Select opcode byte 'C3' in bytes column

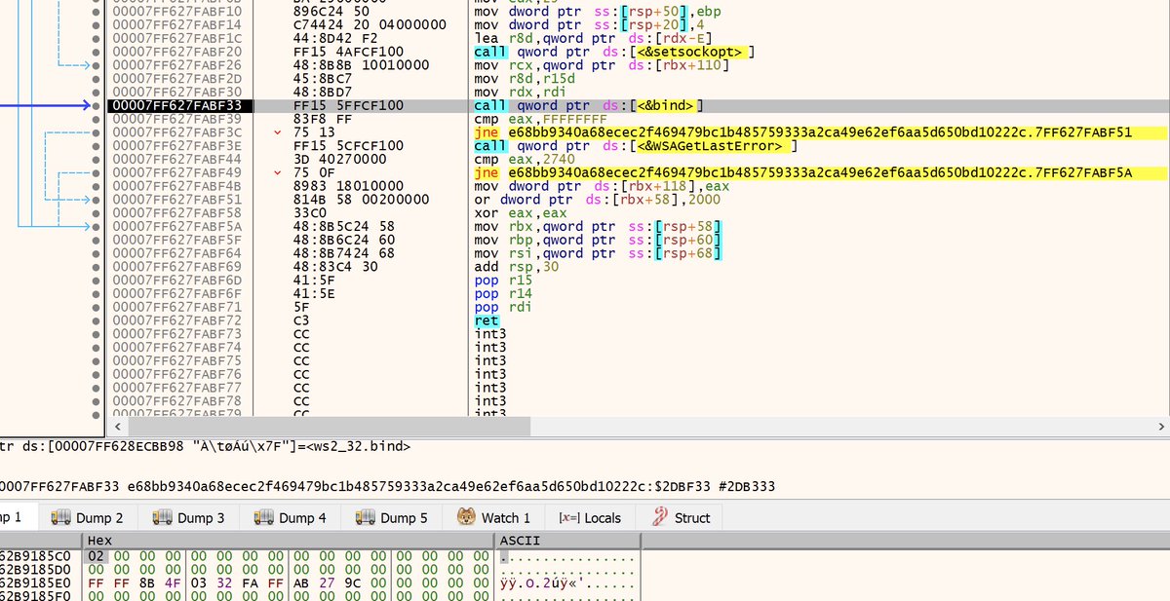pyautogui.click(x=300, y=320)
